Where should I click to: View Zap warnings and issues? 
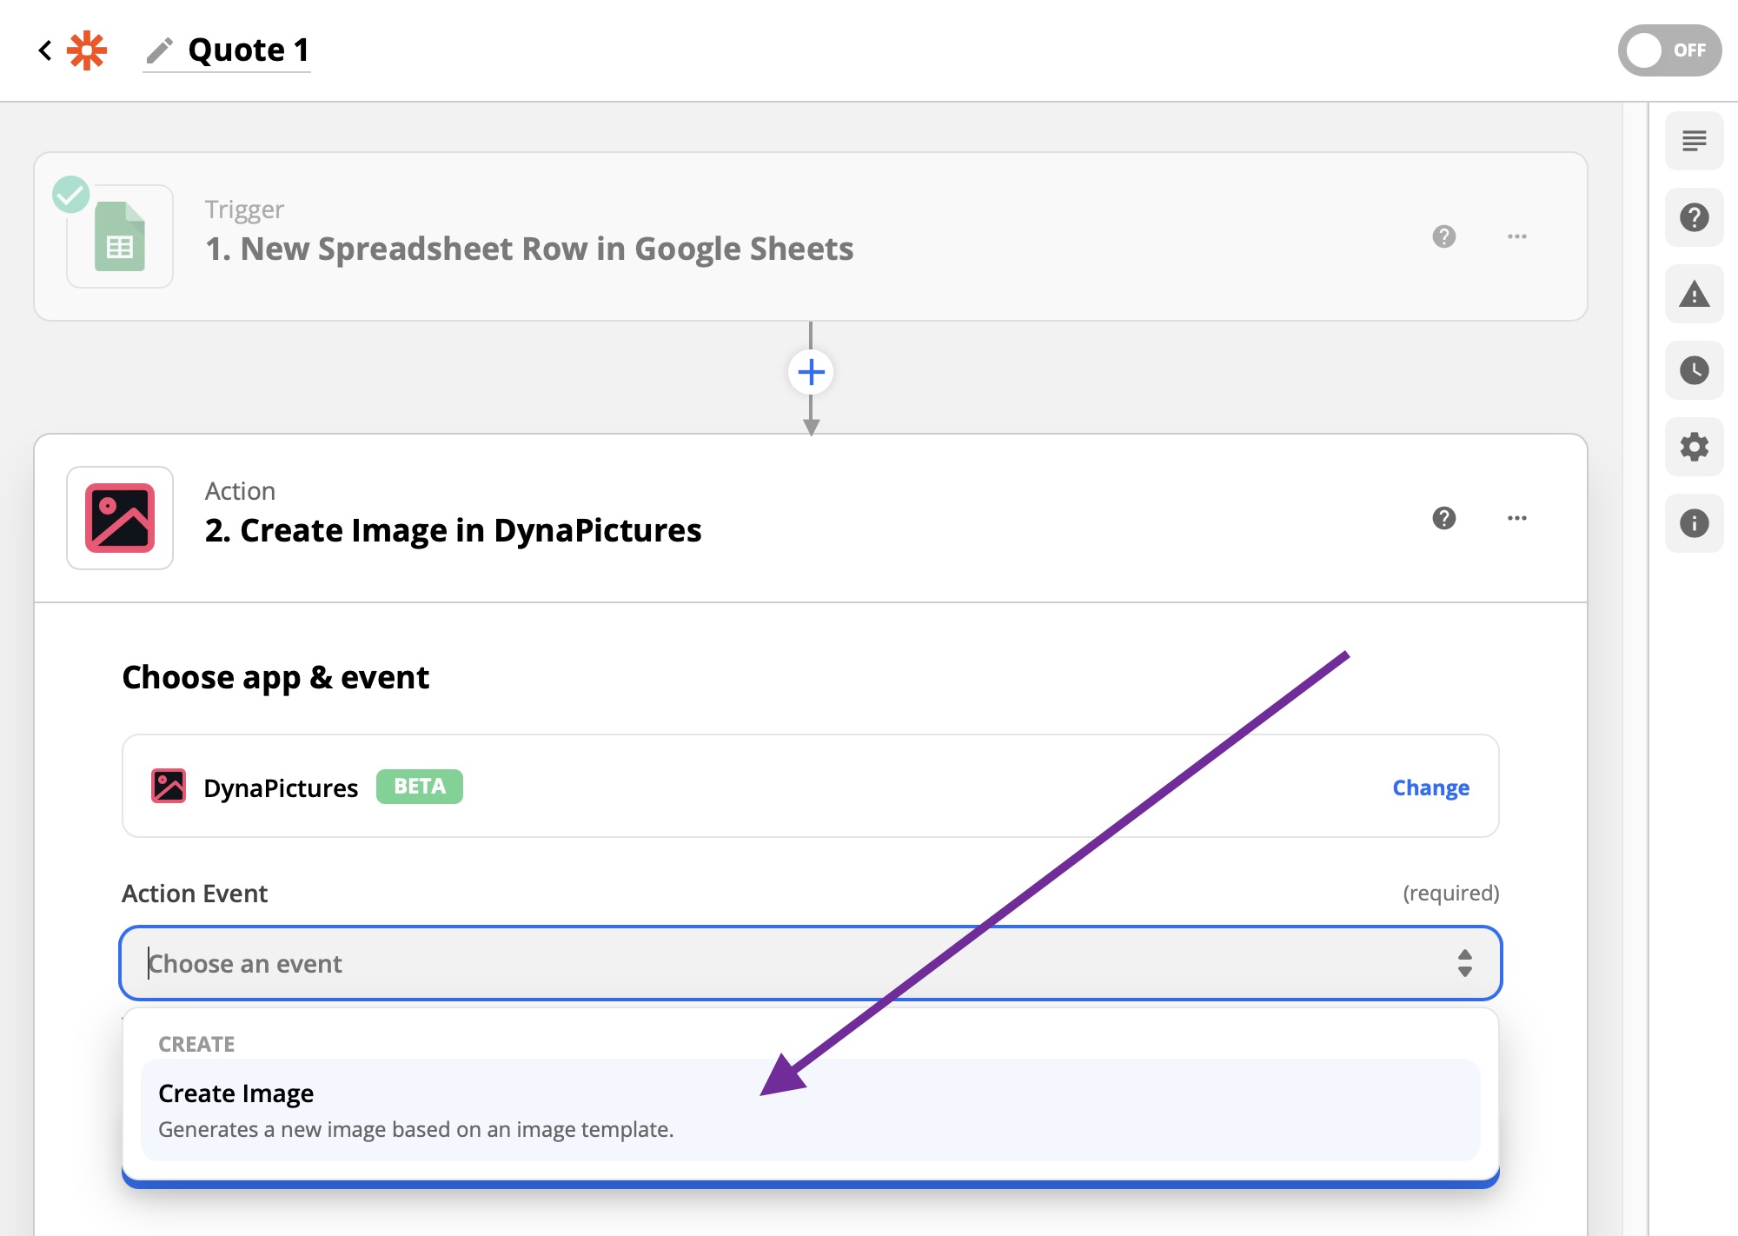tap(1695, 295)
